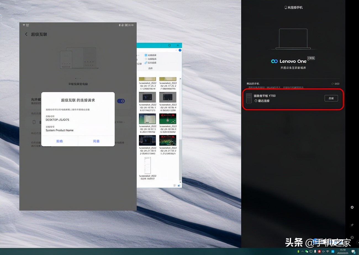359x255 pixels.
Task: Select the green pool table game screenshot thumbnail
Action: (168, 119)
